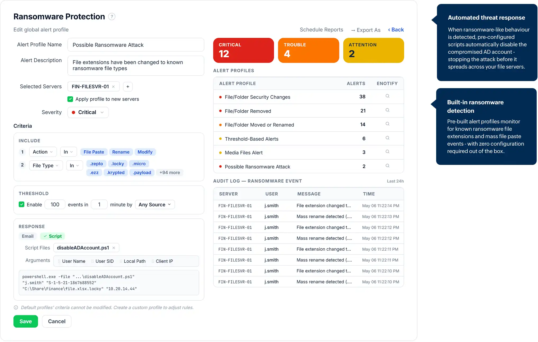The height and width of the screenshot is (342, 538).
Task: Remove the disableADAccount.ps1 script file
Action: click(114, 248)
